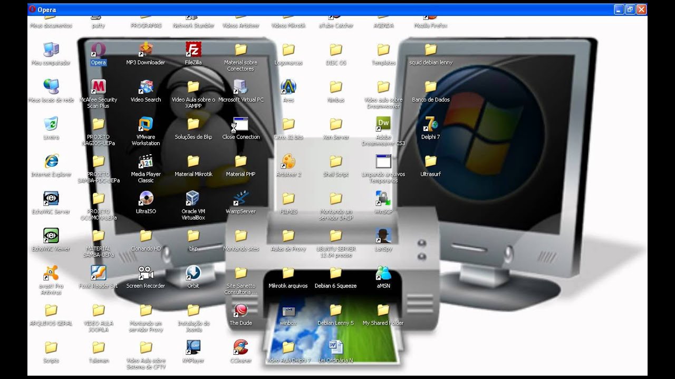Open Media Player Classic shortcut
This screenshot has width=675, height=379.
(146, 162)
